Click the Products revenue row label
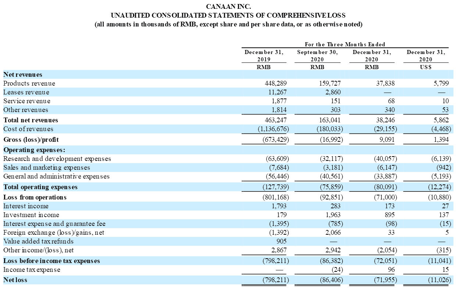The image size is (463, 288). (29, 83)
